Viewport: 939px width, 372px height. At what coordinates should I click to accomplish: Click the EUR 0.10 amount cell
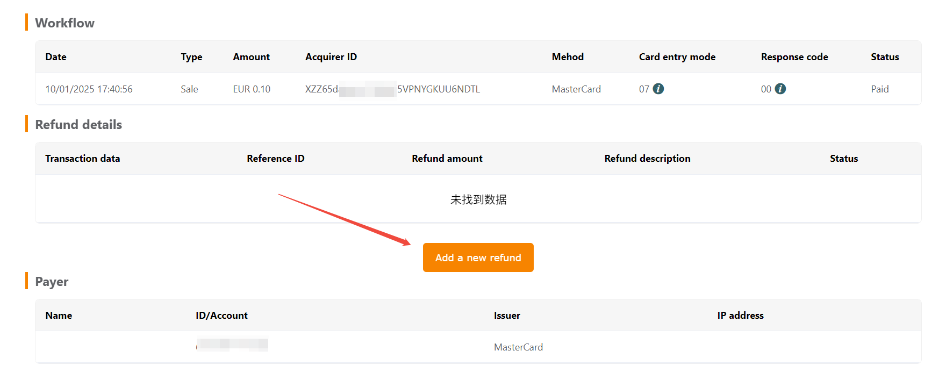point(252,89)
